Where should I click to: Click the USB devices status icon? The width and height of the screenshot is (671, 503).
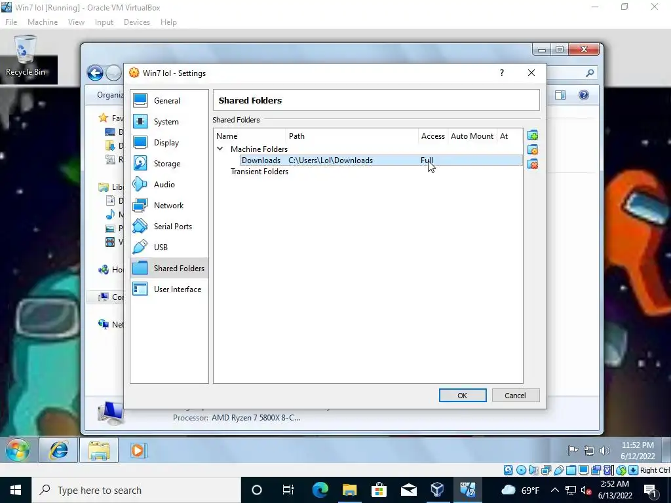point(558,470)
